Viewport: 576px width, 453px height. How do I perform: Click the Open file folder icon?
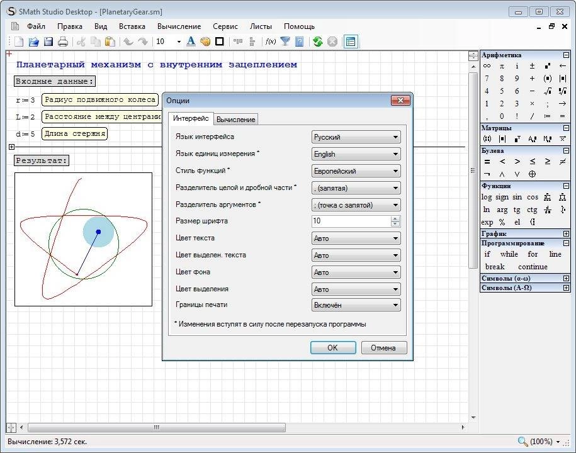point(33,42)
